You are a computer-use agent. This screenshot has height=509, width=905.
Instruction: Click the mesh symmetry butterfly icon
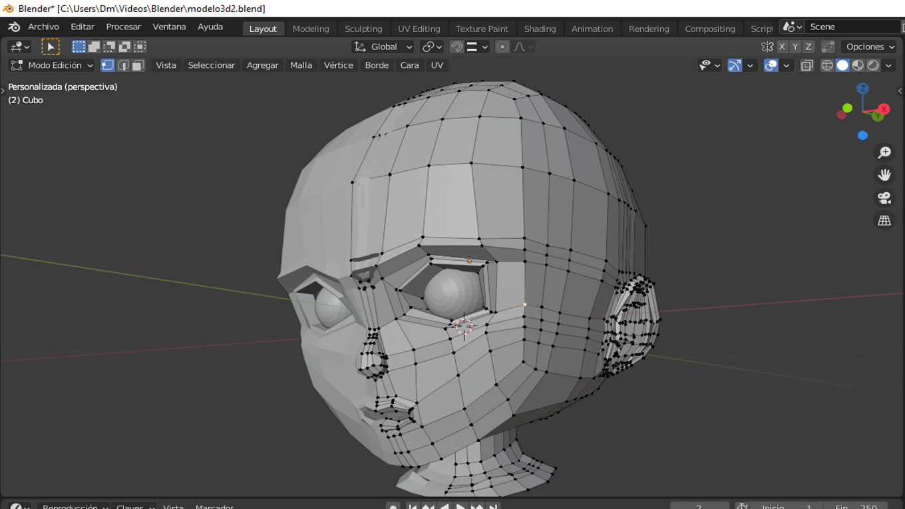click(x=767, y=47)
